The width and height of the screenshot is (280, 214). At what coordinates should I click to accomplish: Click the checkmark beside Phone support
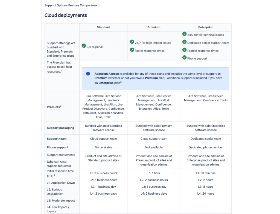(x=184, y=57)
